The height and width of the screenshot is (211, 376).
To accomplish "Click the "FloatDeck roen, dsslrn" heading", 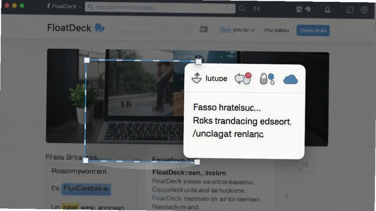I will coord(189,173).
